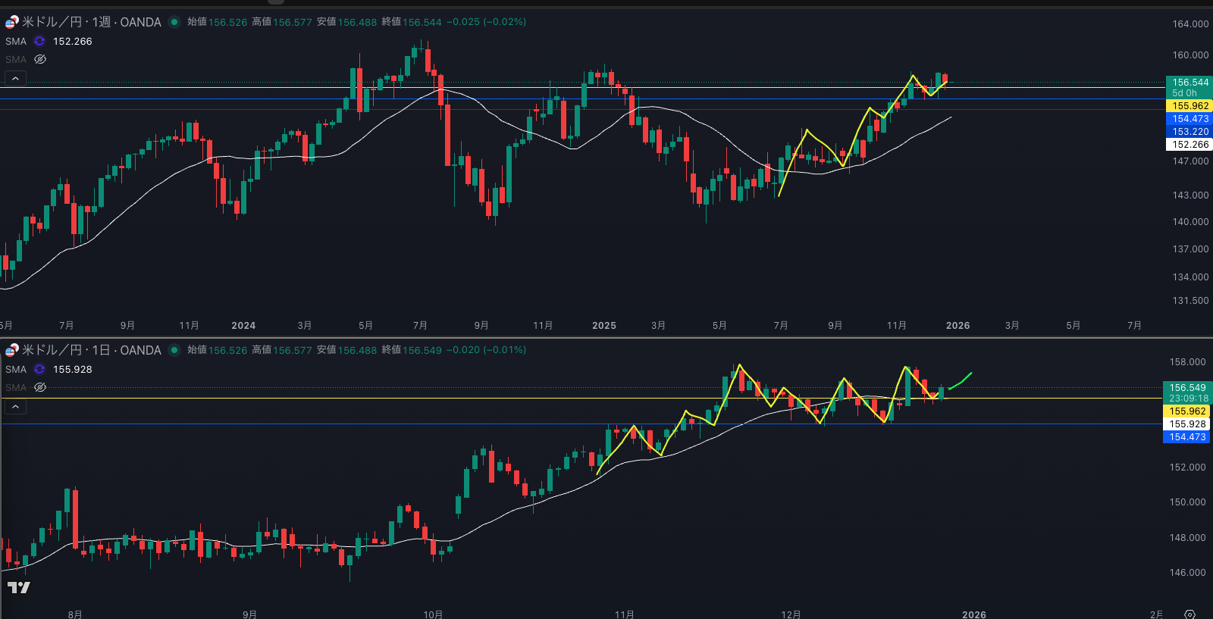1213x619 pixels.
Task: Click the TradingView logo in daily chart
Action: pos(19,587)
